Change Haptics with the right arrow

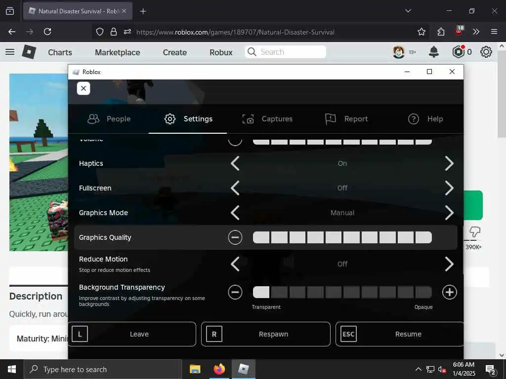[x=449, y=163]
